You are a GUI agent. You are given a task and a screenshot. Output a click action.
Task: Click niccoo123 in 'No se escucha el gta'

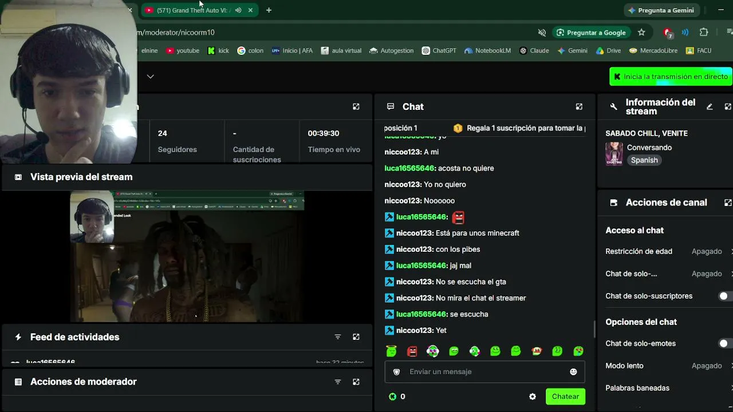click(x=415, y=282)
